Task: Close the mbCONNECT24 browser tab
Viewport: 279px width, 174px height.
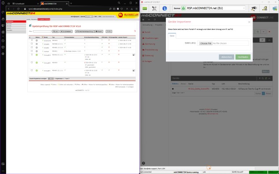Action: pos(67,4)
